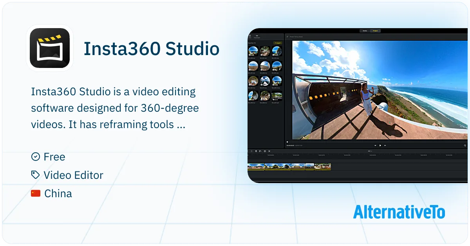
Task: Click the video preview showing woman on rooftop
Action: tap(380, 89)
